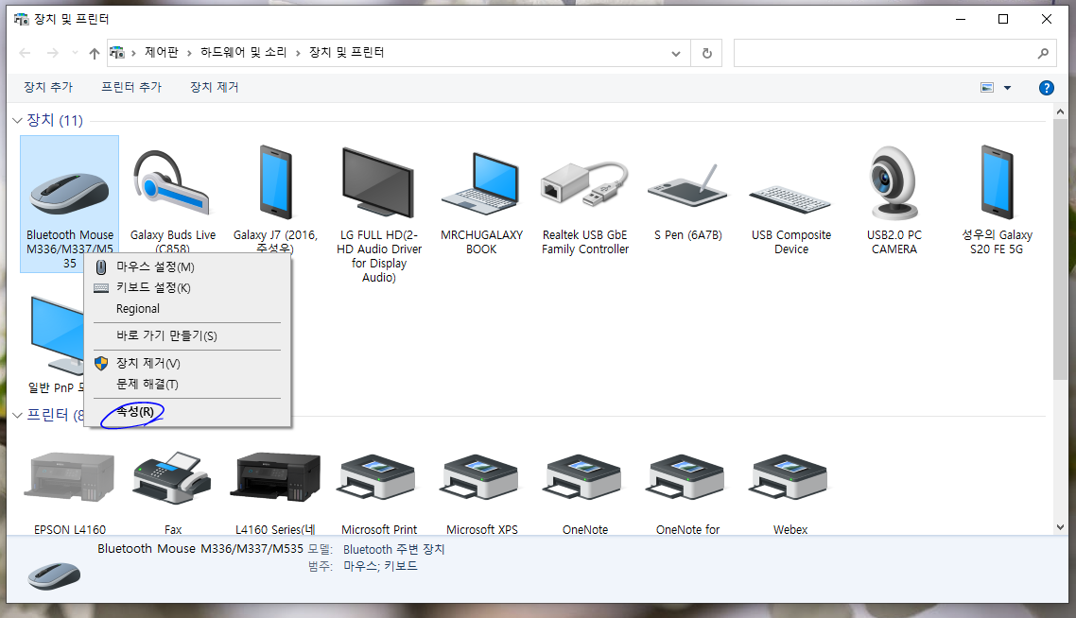Go up one level with up arrow
The image size is (1076, 618).
[x=94, y=53]
